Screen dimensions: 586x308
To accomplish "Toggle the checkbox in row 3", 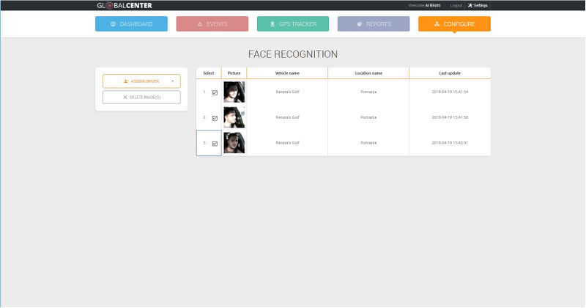I will point(215,144).
